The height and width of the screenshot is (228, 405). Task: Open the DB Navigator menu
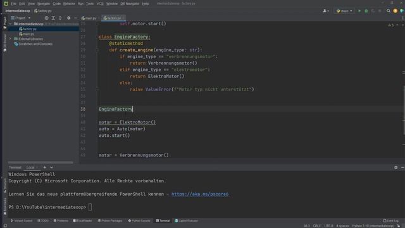click(130, 4)
